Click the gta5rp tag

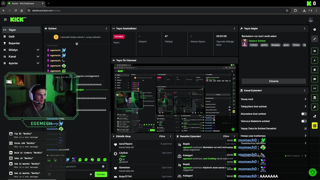[x=264, y=45]
